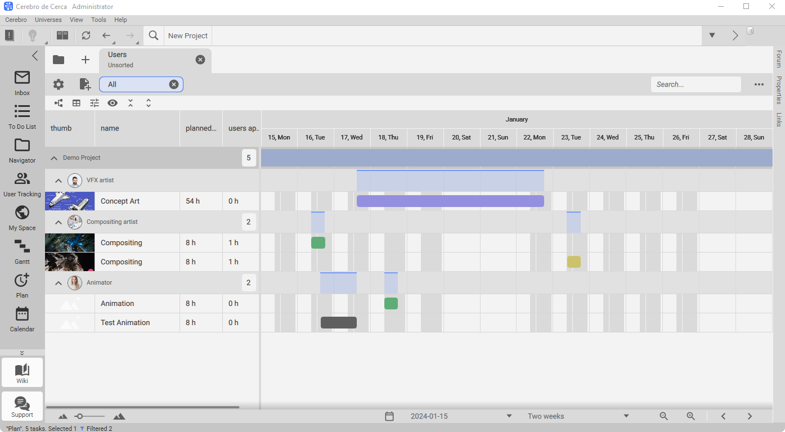
Task: Open the Tools menu
Action: click(x=98, y=20)
